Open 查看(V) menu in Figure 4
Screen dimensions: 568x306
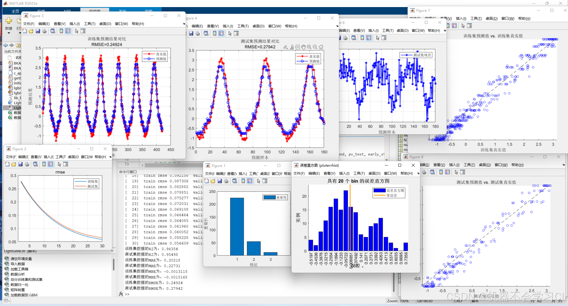[213, 26]
